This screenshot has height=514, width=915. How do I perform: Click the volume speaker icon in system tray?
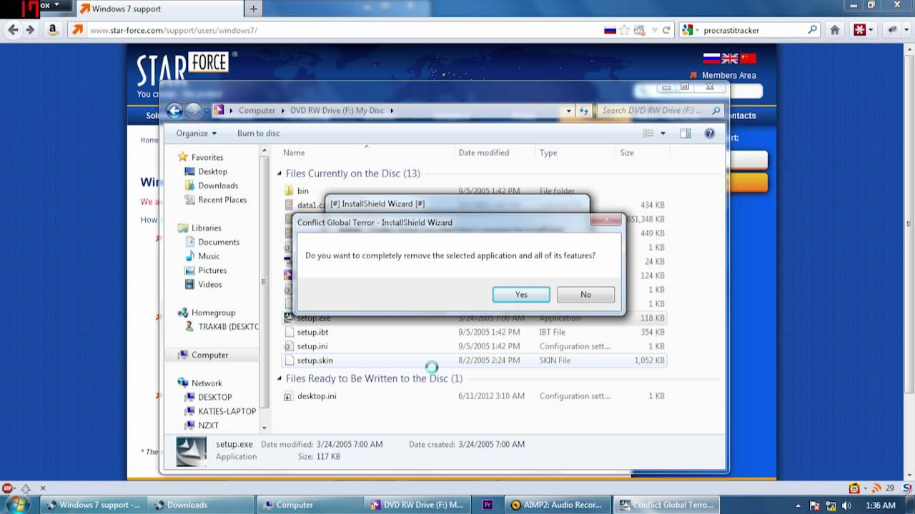[x=847, y=505]
